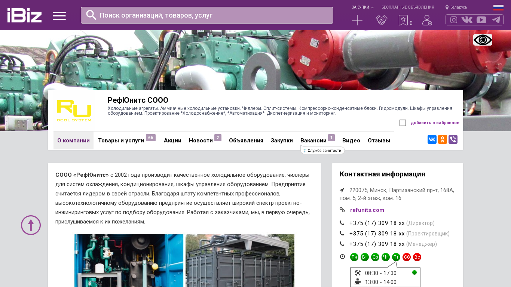
Task: Share company page on Odnoklassniki
Action: tap(443, 139)
